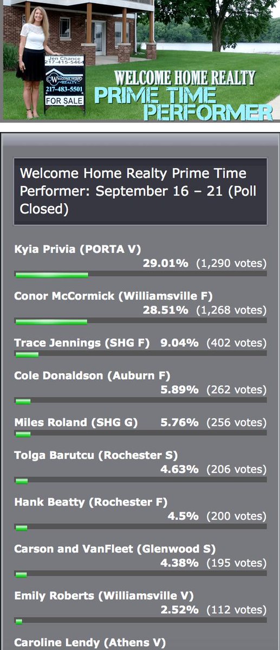
Task: Click the Welcome Home Realty banner image
Action: 140,60
